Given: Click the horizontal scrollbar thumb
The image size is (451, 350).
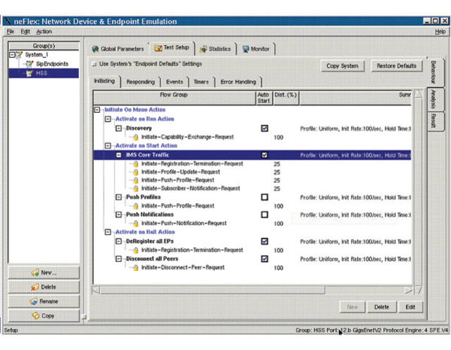Looking at the screenshot, I should tap(212, 291).
